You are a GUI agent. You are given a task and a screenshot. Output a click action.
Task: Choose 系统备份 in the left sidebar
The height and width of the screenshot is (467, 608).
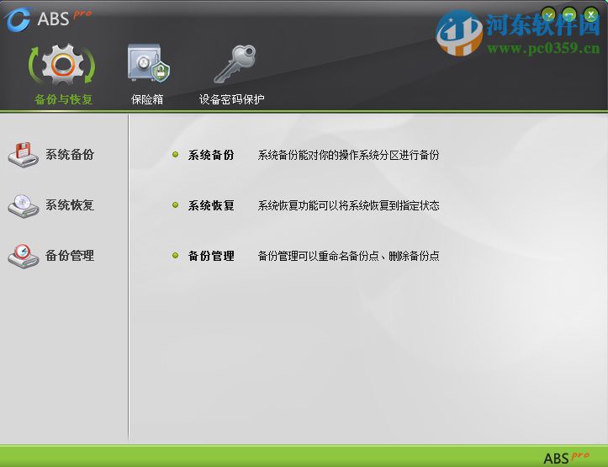tap(70, 154)
